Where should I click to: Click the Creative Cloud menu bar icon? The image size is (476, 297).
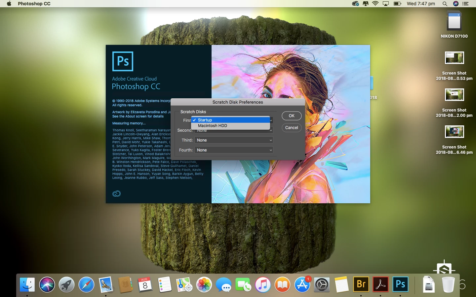point(355,4)
